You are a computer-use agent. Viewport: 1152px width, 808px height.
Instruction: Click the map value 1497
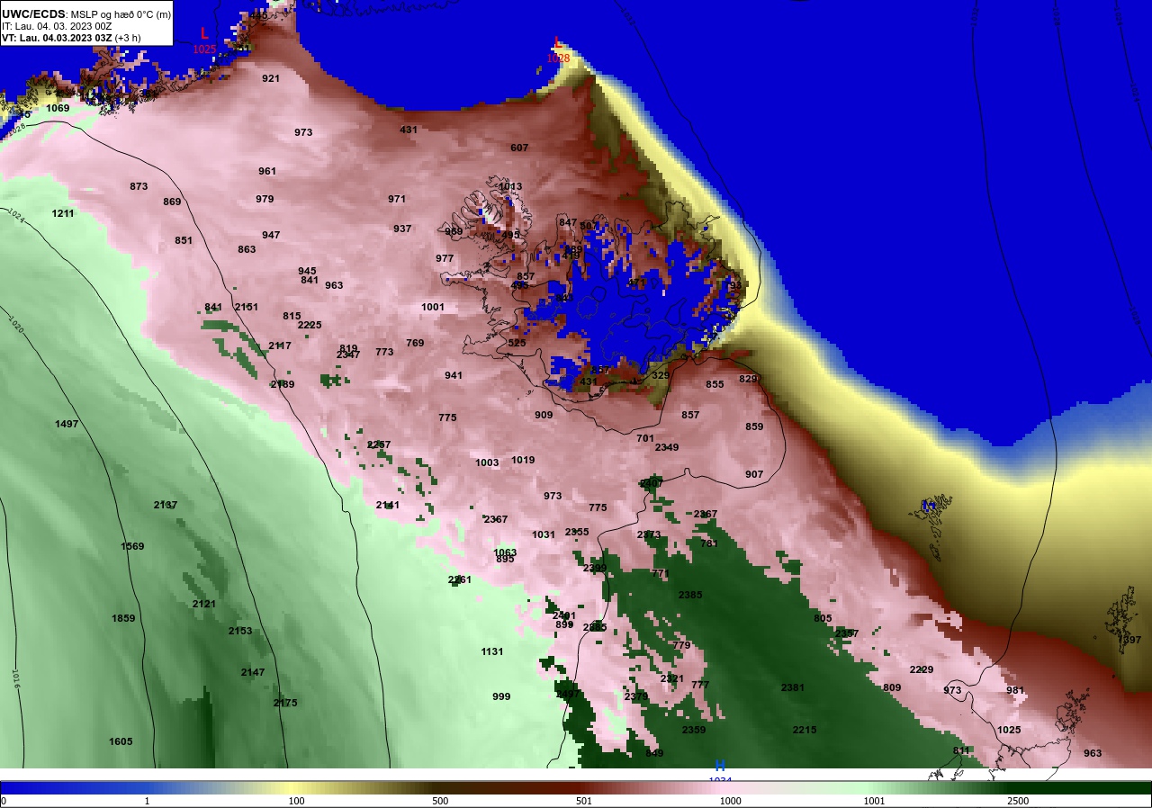tap(67, 424)
